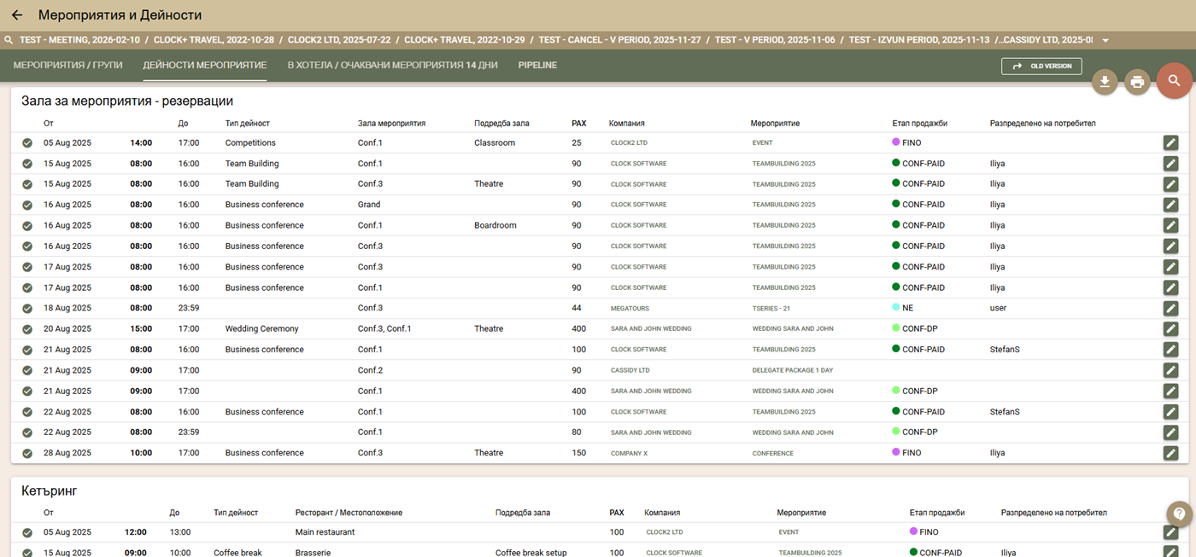Open company CASSIDY LTD
The image size is (1196, 557).
pyautogui.click(x=630, y=370)
